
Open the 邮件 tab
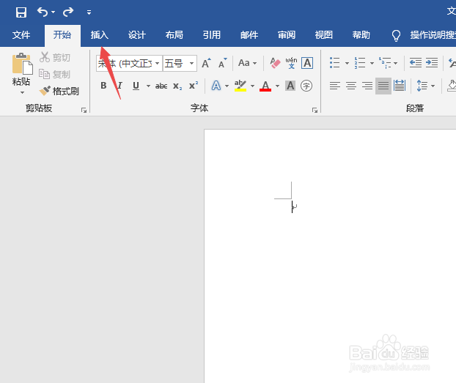249,35
